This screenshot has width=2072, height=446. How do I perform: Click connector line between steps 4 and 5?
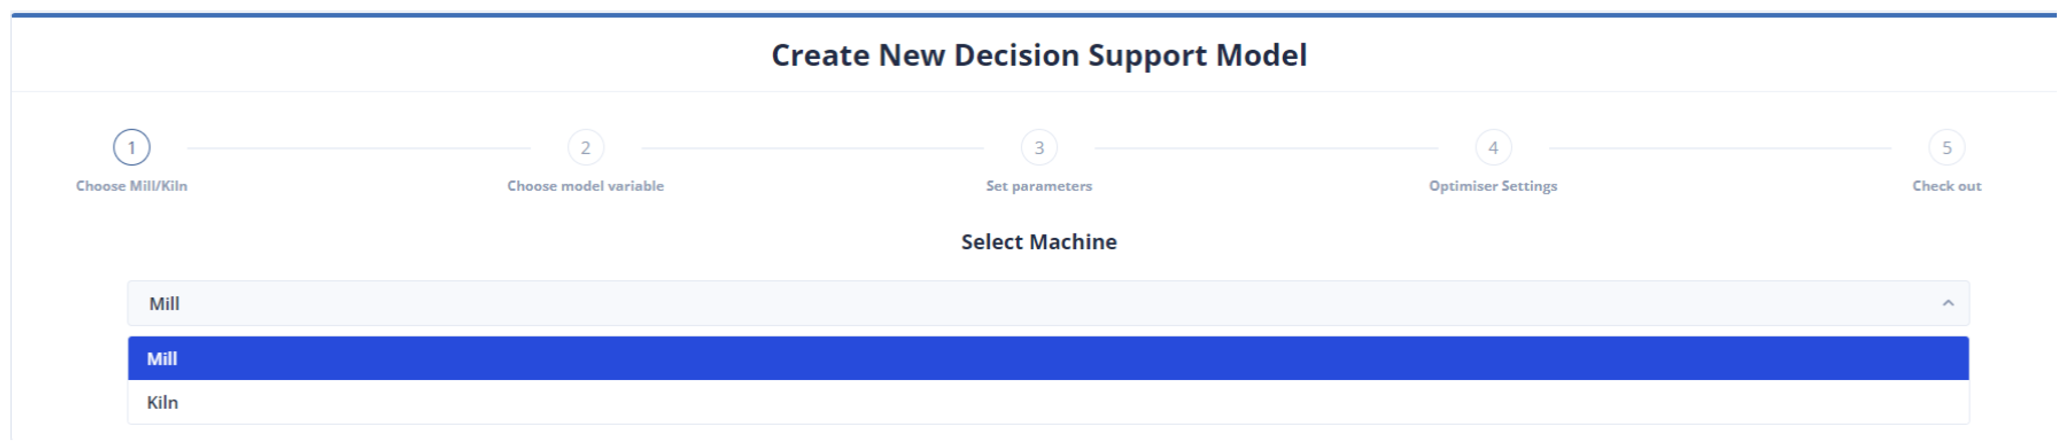point(1720,149)
